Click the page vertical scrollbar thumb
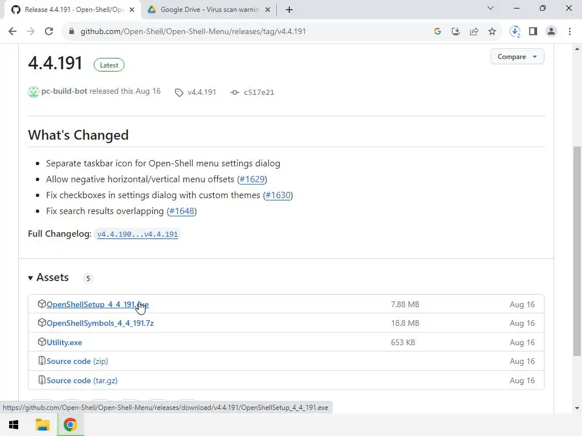Screen dimensions: 582x436 tap(577, 251)
